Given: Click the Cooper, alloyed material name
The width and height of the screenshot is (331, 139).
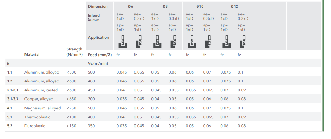Looking at the screenshot, I should (x=39, y=99).
